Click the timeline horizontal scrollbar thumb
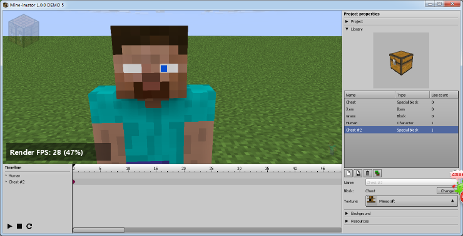Viewport: 463px width, 236px height. [x=99, y=230]
